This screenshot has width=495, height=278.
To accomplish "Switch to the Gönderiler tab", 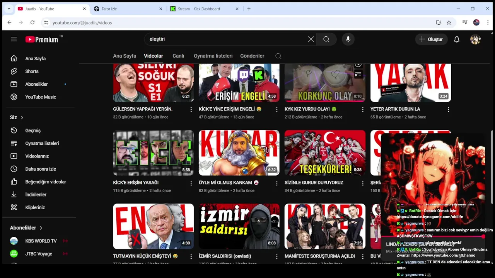I will pyautogui.click(x=252, y=56).
